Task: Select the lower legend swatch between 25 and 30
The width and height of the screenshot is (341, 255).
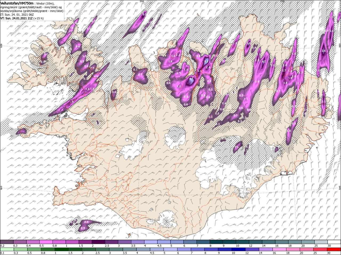Action: [320, 249]
